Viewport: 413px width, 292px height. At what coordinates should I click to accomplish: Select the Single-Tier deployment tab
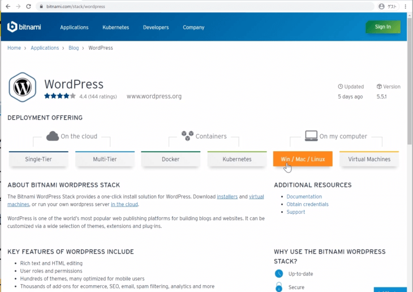pos(38,159)
